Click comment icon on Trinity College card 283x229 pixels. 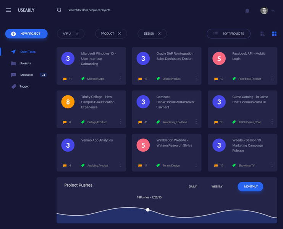pyautogui.click(x=65, y=122)
